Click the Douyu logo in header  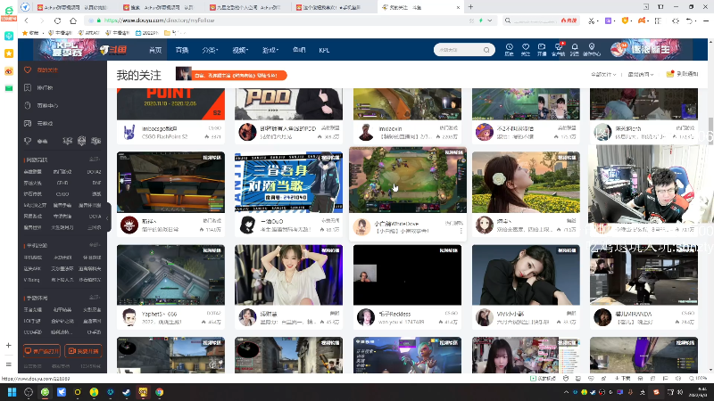pos(113,50)
